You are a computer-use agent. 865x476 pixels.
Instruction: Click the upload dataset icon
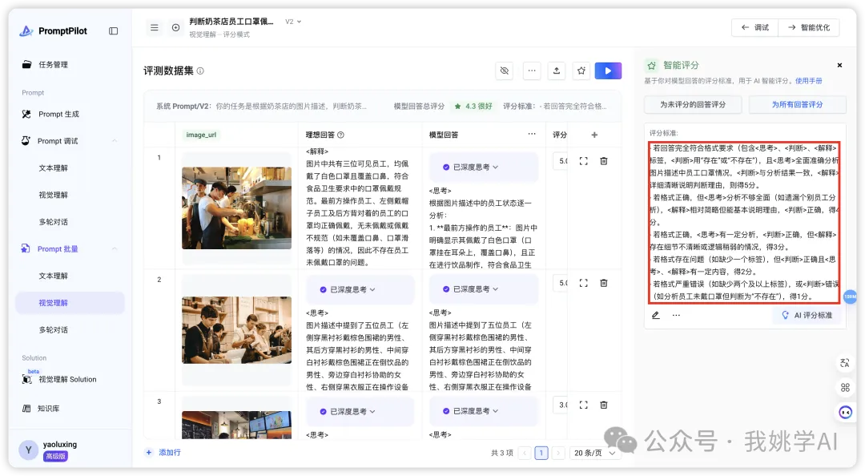[x=556, y=71]
